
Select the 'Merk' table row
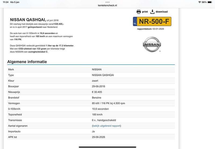pos(91,69)
